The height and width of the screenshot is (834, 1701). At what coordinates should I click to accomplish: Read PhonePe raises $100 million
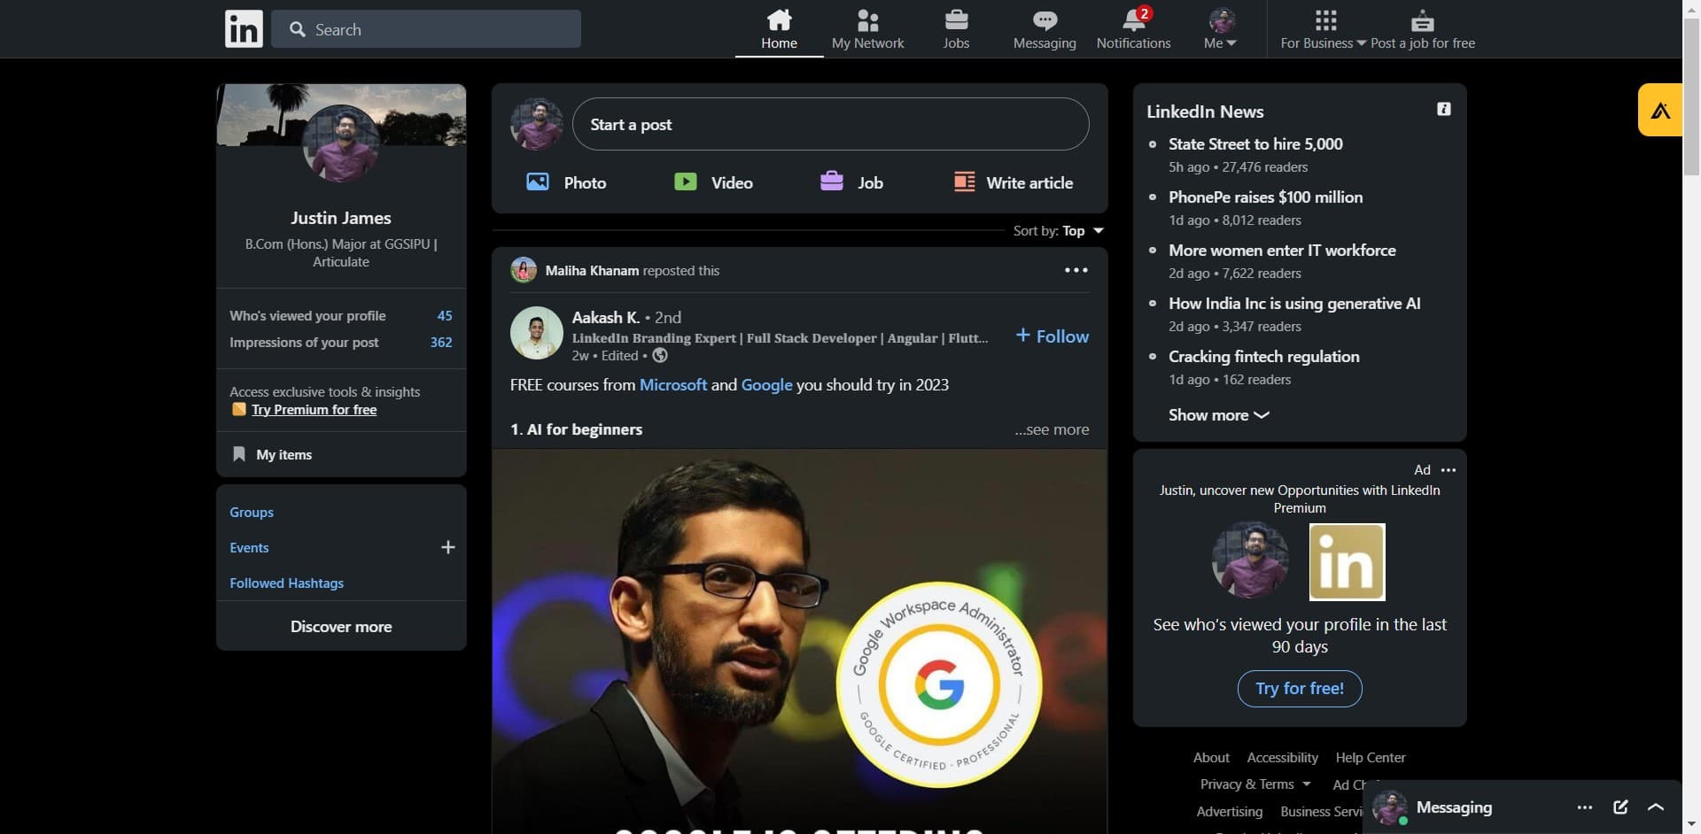(x=1265, y=197)
